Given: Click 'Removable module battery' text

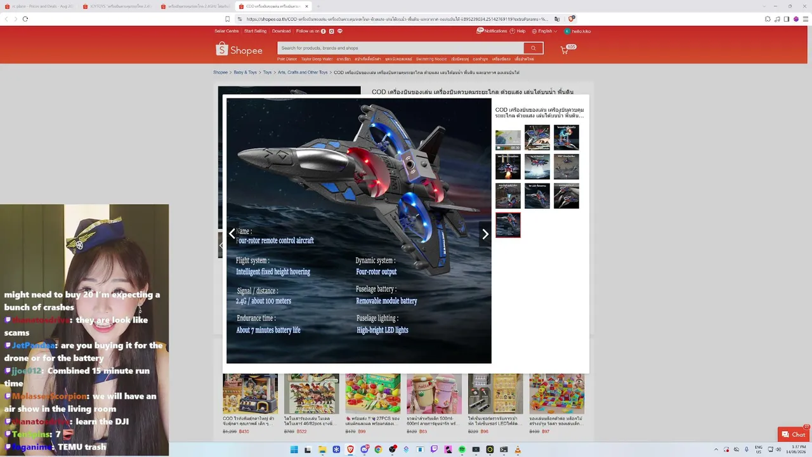Looking at the screenshot, I should (x=386, y=301).
